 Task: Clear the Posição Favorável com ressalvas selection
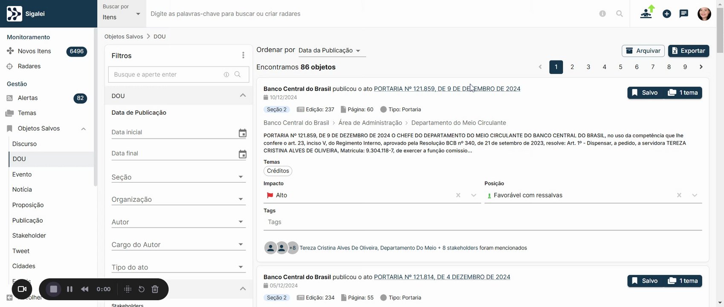click(679, 195)
